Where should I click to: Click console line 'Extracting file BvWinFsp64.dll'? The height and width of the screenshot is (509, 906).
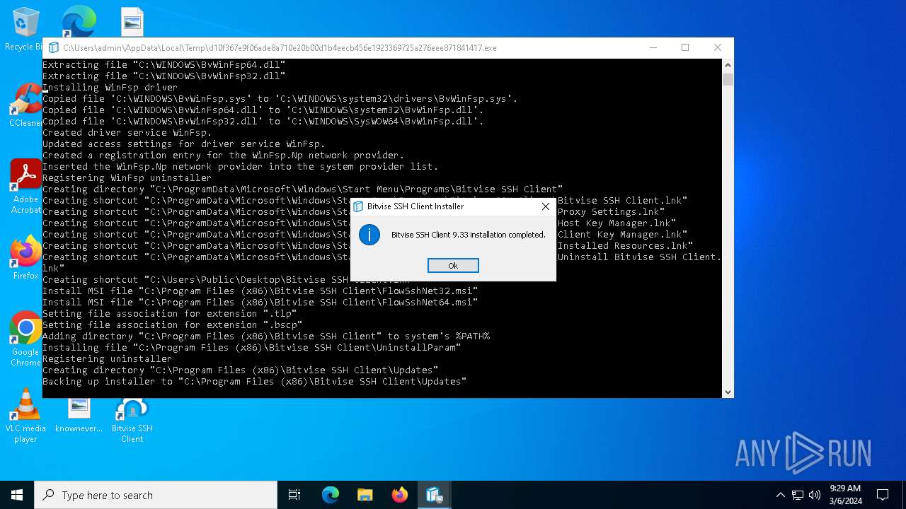164,65
